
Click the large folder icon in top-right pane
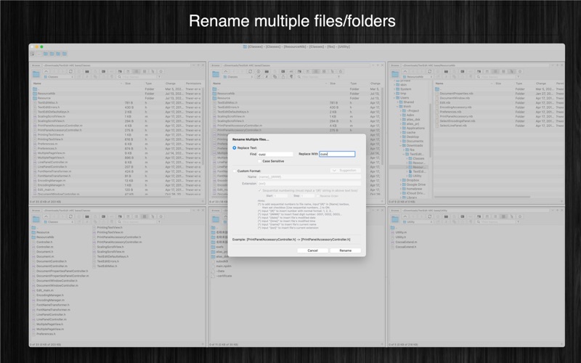[395, 74]
